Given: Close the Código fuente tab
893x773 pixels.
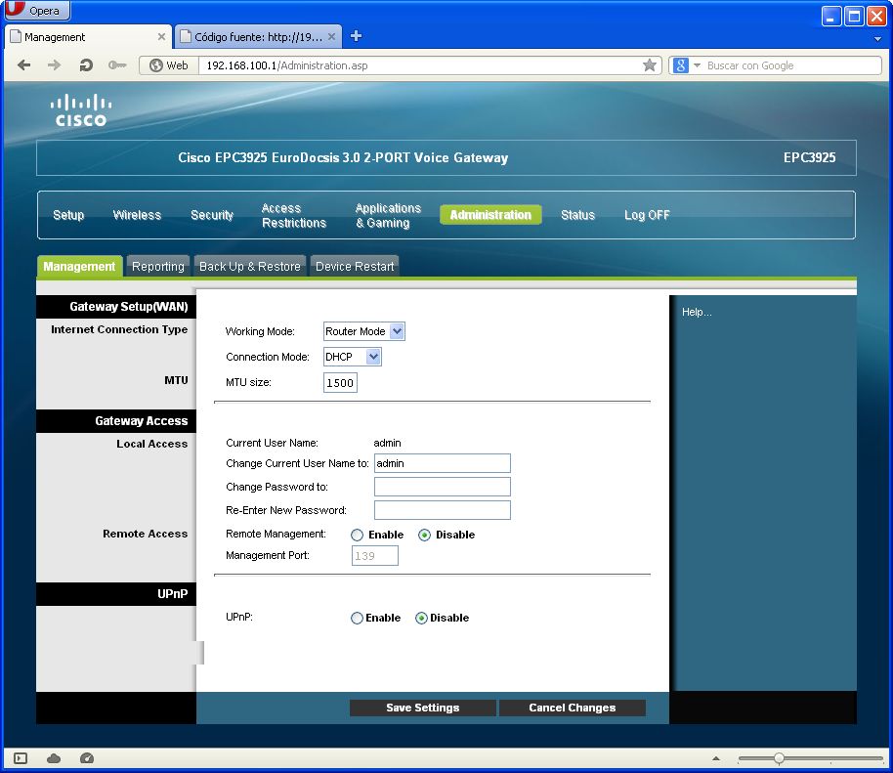Looking at the screenshot, I should (331, 36).
